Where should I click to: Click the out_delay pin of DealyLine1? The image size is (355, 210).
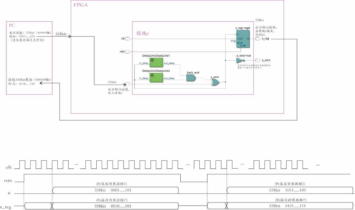[169, 63]
